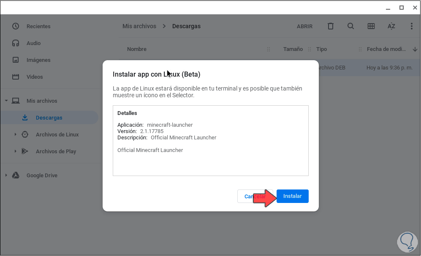Open Recientes in the sidebar

tap(38, 26)
